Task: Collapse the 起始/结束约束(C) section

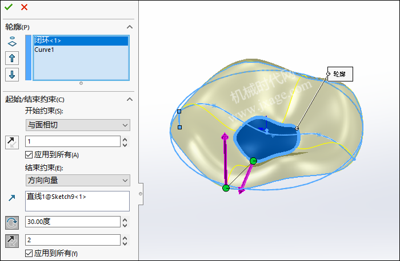Action: point(130,99)
